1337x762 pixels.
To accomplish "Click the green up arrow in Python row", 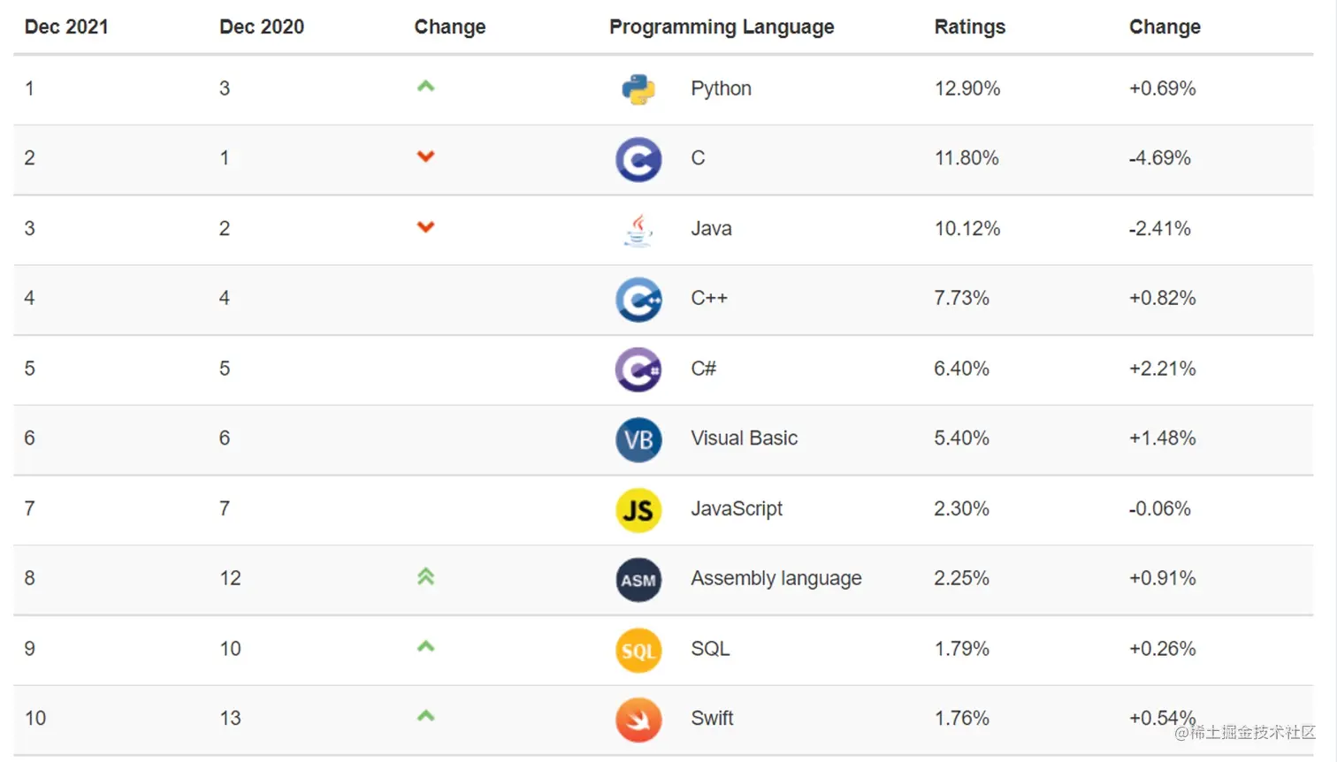I will (x=425, y=87).
